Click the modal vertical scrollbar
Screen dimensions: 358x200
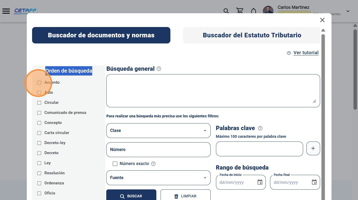(x=323, y=117)
